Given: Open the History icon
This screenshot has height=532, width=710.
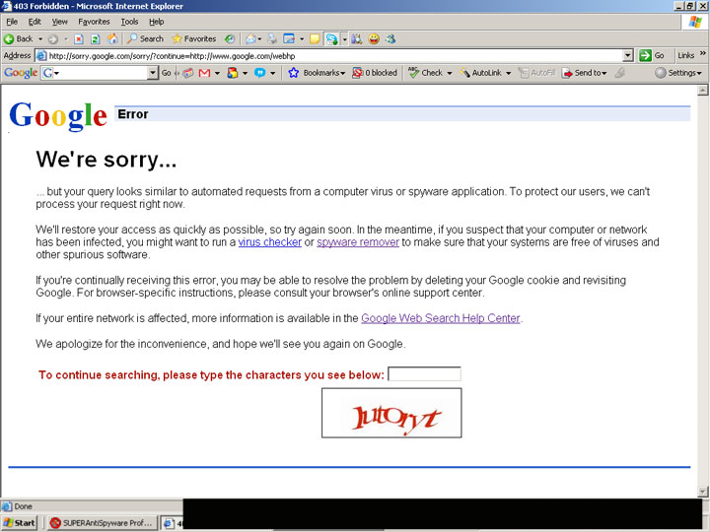Looking at the screenshot, I should pyautogui.click(x=230, y=39).
